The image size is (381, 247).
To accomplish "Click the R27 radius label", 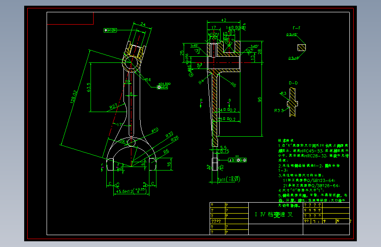I will tap(113, 106).
